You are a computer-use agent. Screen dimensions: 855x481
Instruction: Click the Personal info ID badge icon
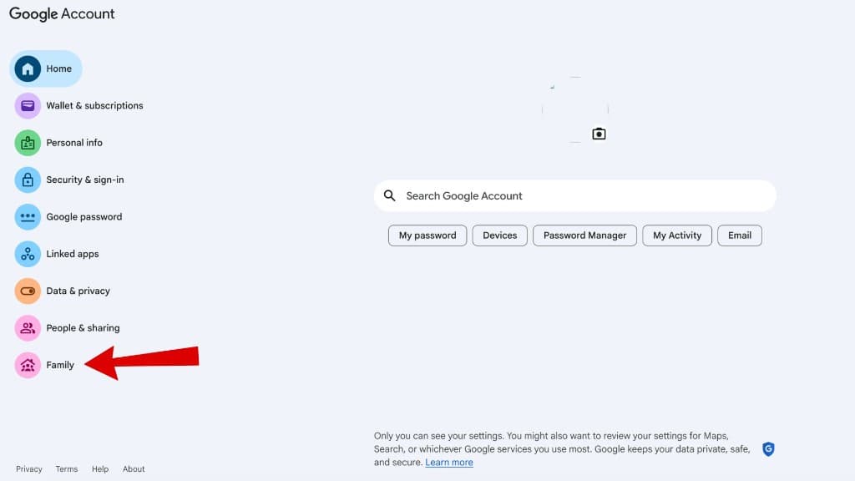[x=28, y=143]
